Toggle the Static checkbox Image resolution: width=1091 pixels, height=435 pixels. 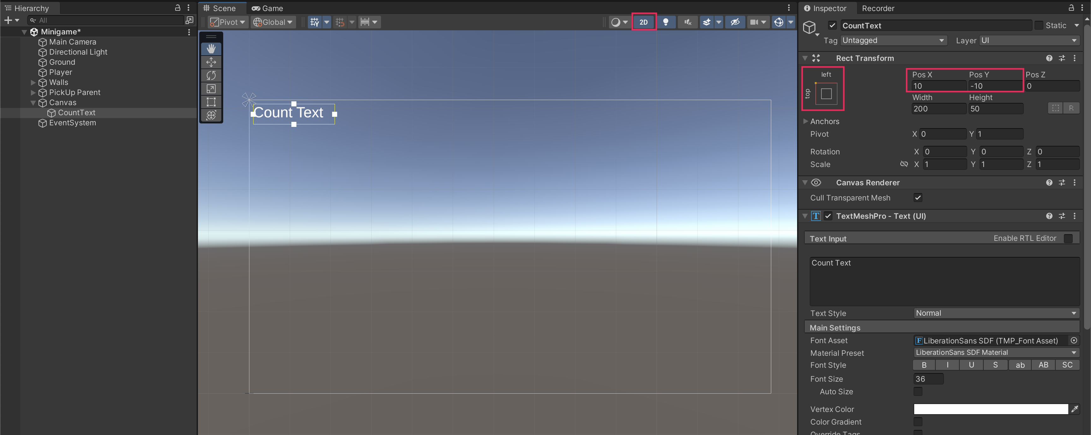coord(1039,26)
